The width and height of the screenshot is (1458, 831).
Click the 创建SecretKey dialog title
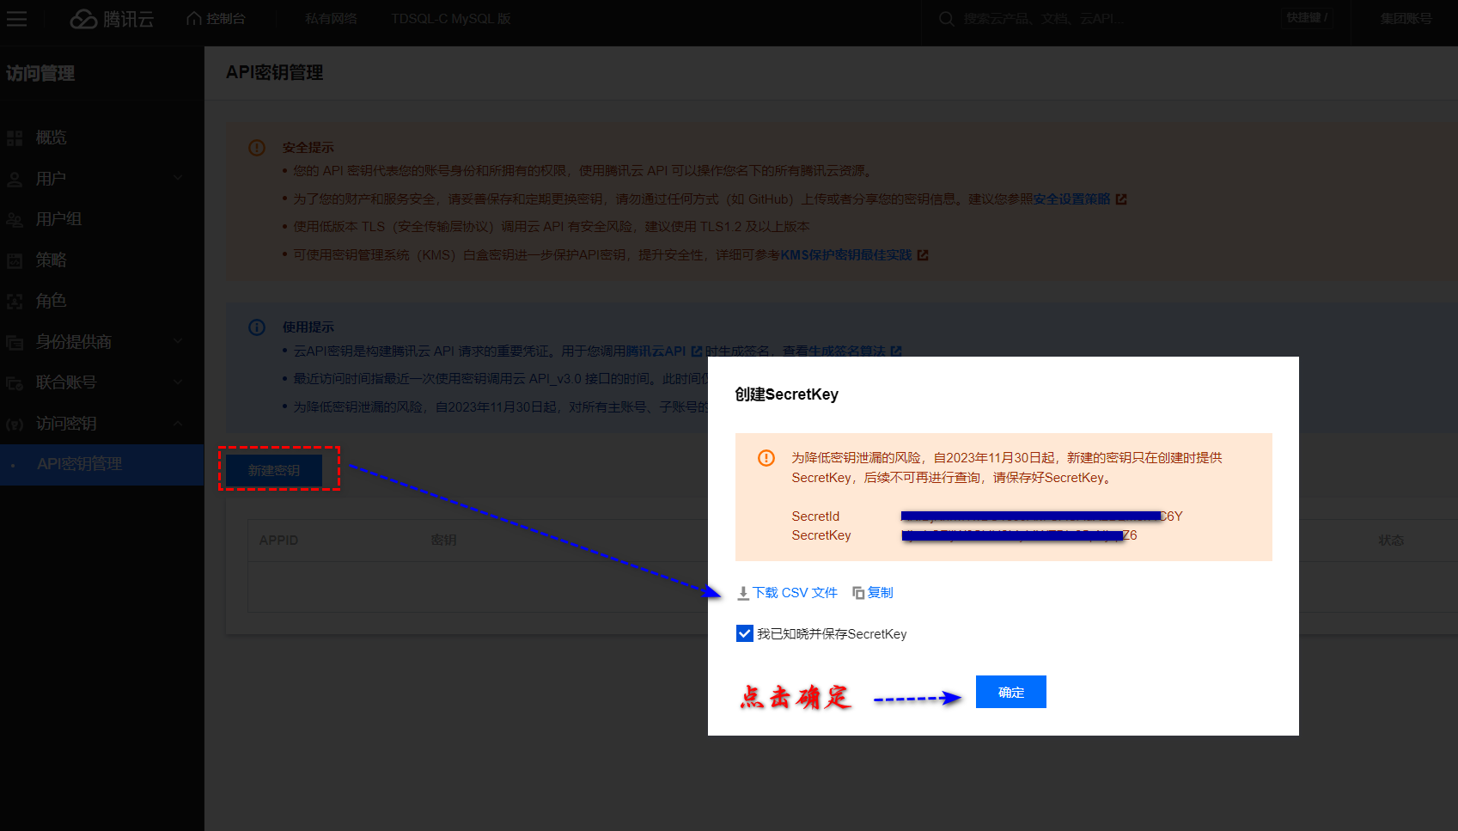tap(786, 394)
